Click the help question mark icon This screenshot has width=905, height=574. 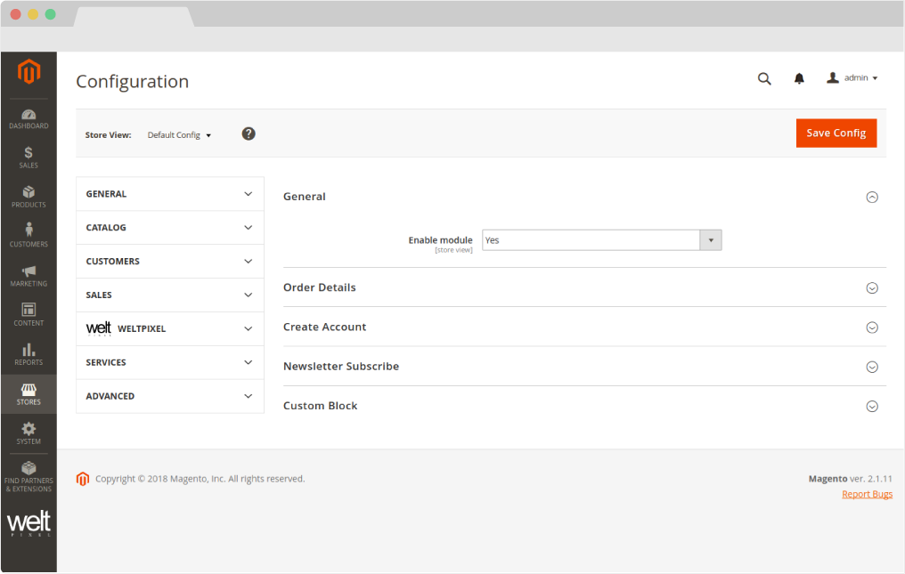pyautogui.click(x=249, y=133)
